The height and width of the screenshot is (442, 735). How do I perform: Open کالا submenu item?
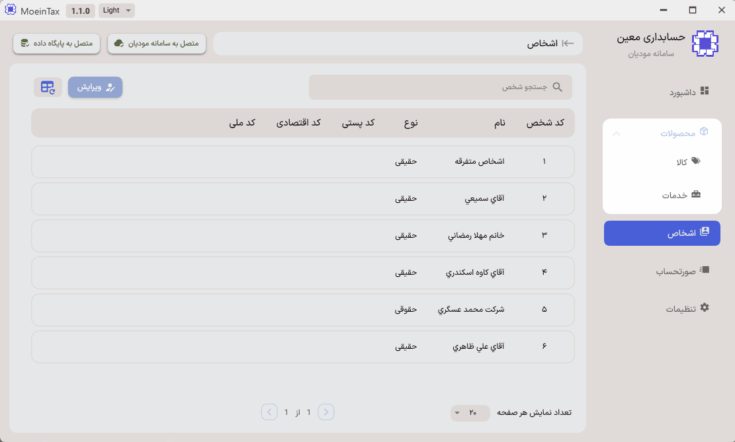tap(662, 161)
